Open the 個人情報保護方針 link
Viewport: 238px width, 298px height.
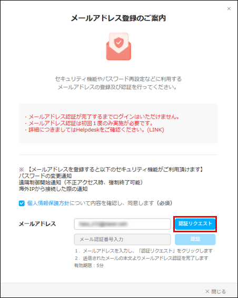(x=48, y=203)
